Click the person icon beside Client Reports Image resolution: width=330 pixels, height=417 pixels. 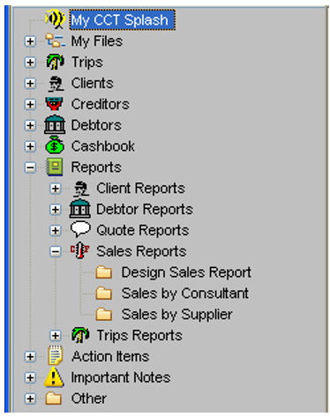click(x=80, y=188)
